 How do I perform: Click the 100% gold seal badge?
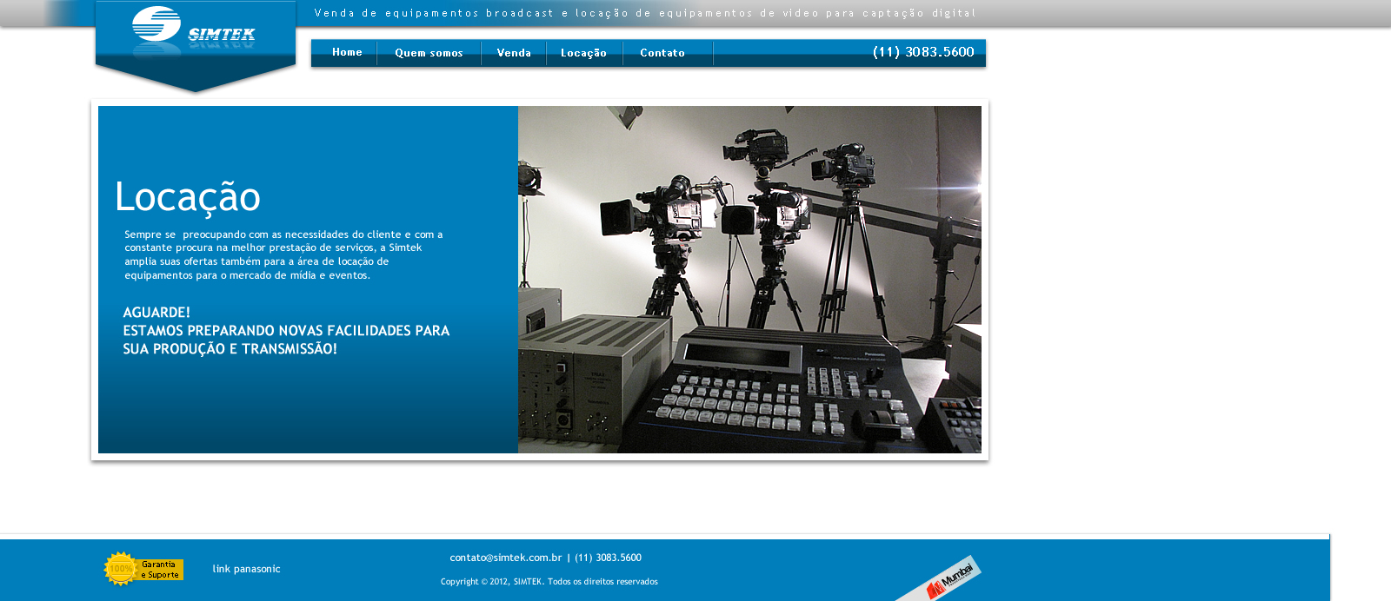[x=121, y=569]
